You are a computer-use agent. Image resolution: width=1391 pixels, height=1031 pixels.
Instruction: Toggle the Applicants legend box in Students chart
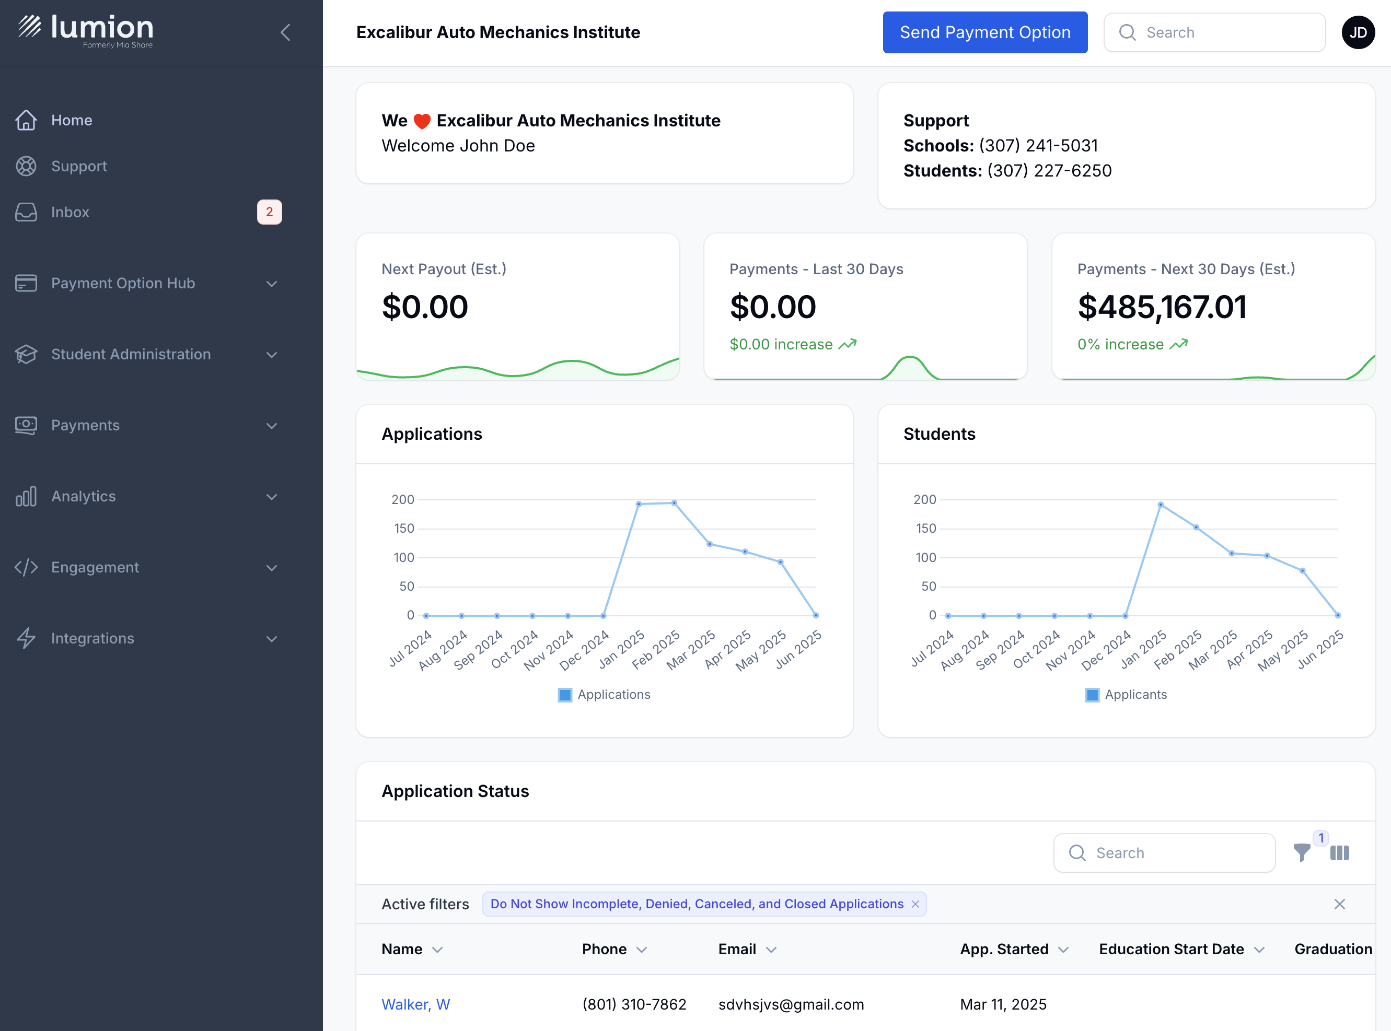(1093, 695)
